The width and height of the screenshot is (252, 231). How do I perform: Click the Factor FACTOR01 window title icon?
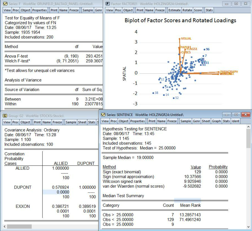108,4
